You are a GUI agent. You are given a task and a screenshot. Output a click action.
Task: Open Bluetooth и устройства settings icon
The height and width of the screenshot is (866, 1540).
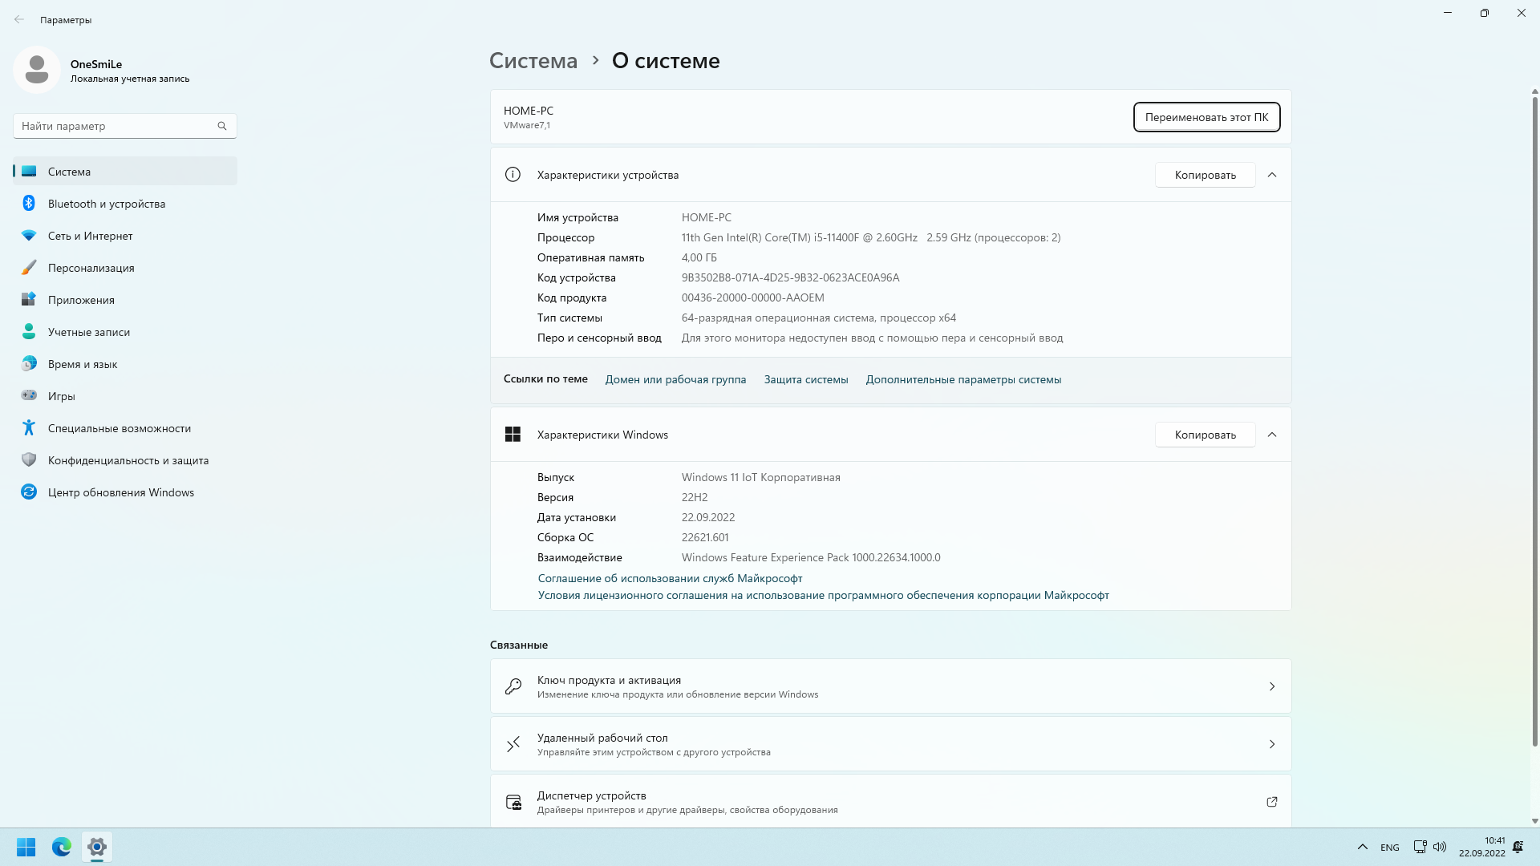coord(29,204)
